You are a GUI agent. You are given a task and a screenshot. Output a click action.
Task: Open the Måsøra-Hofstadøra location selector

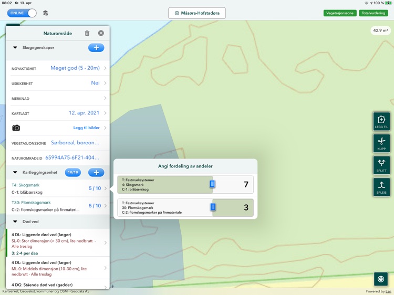[197, 13]
